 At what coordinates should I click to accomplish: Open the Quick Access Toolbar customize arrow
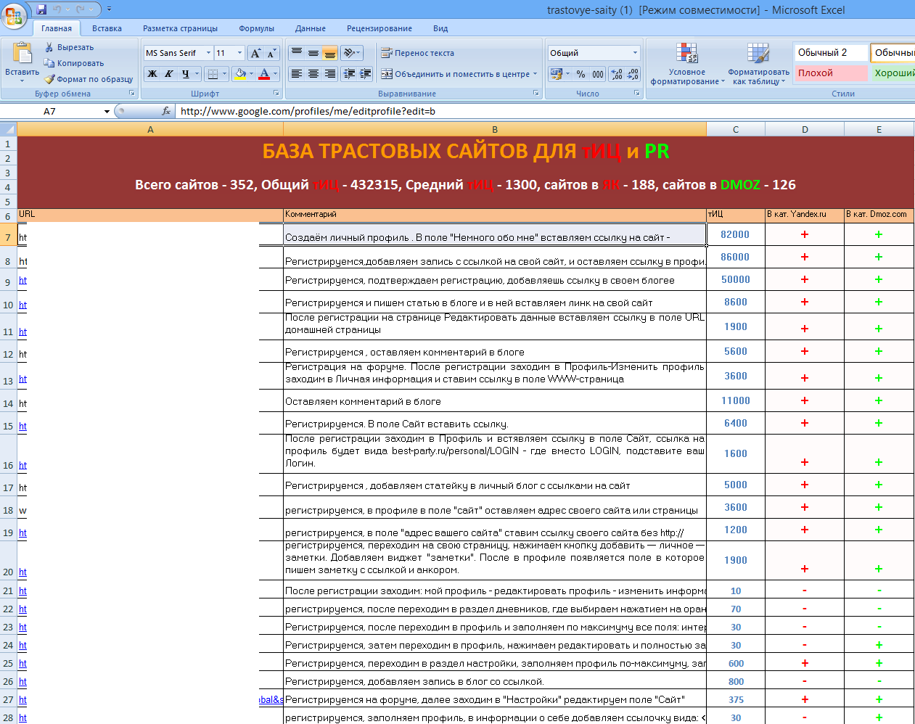(x=109, y=9)
